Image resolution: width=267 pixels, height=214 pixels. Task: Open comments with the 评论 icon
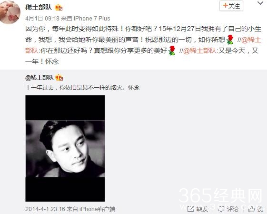pyautogui.click(x=228, y=209)
